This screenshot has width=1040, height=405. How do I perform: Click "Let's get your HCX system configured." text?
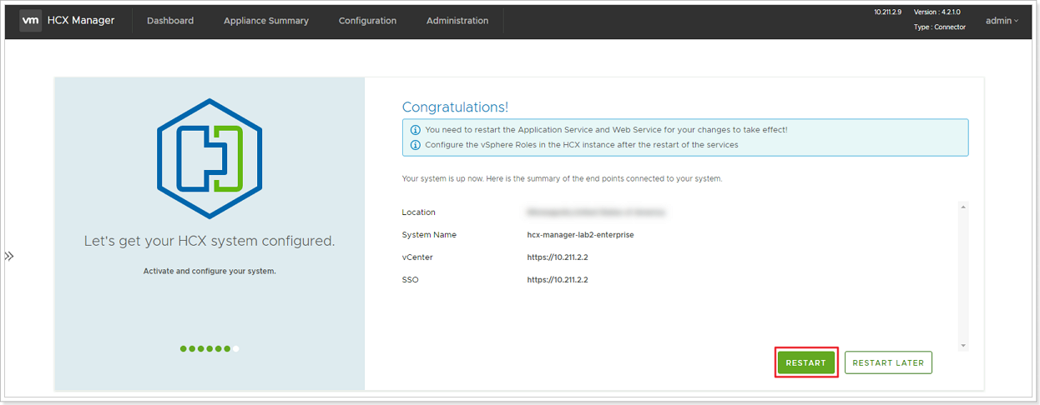(x=210, y=241)
